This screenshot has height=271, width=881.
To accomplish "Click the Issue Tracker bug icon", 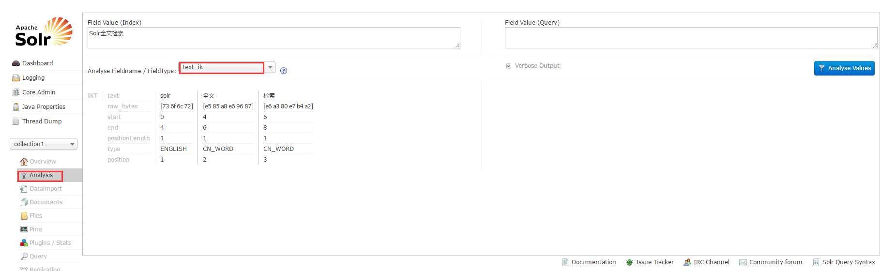I will [x=629, y=262].
